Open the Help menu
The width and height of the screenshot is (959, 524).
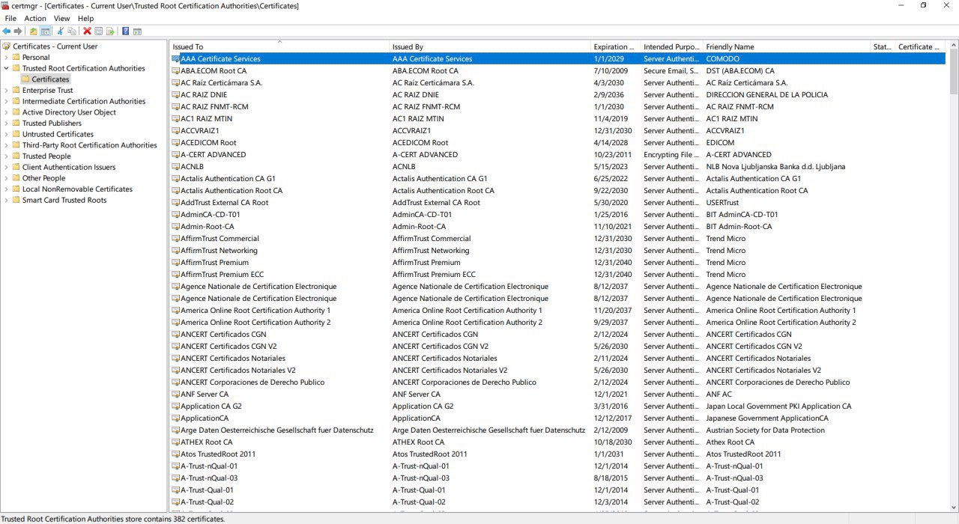pos(86,18)
